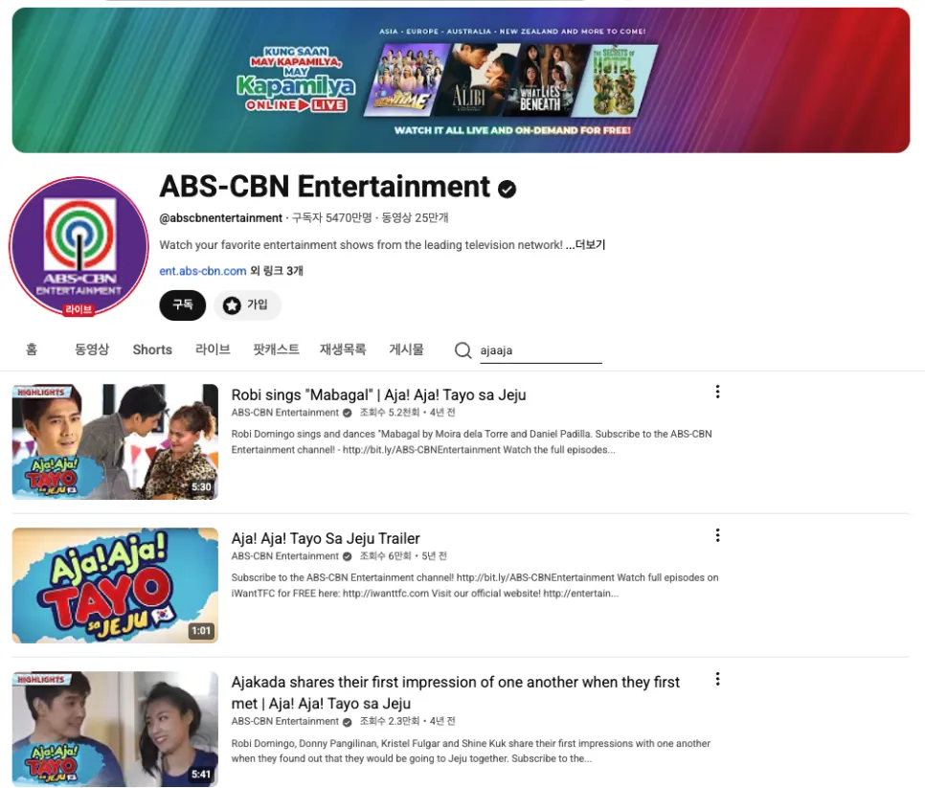
Task: Open Ajakada first impression video title
Action: click(x=456, y=692)
